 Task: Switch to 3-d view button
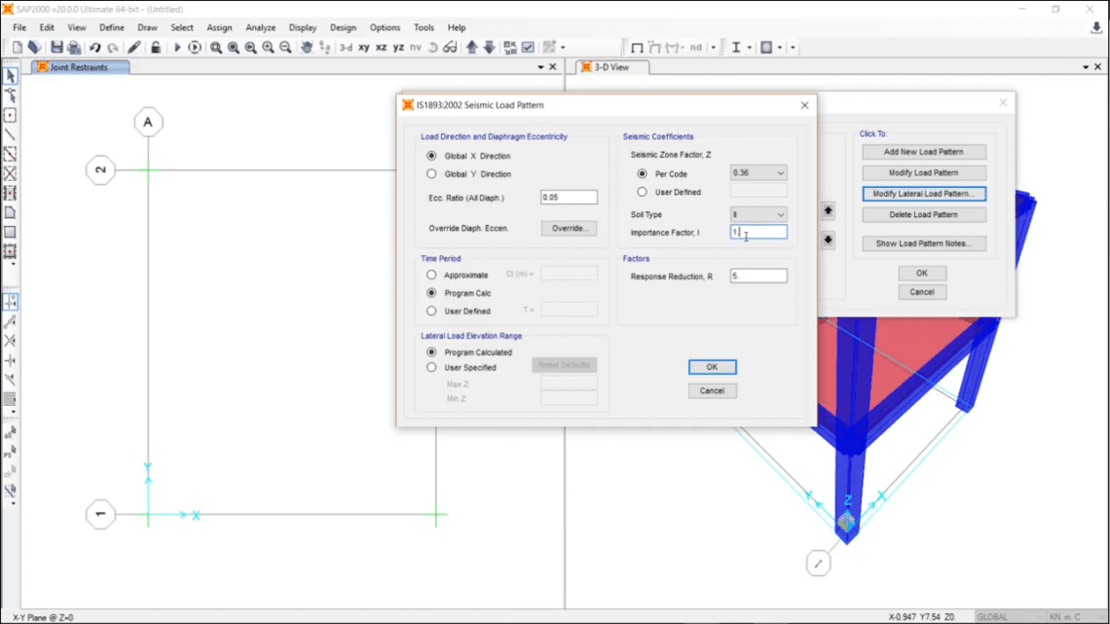tap(347, 48)
